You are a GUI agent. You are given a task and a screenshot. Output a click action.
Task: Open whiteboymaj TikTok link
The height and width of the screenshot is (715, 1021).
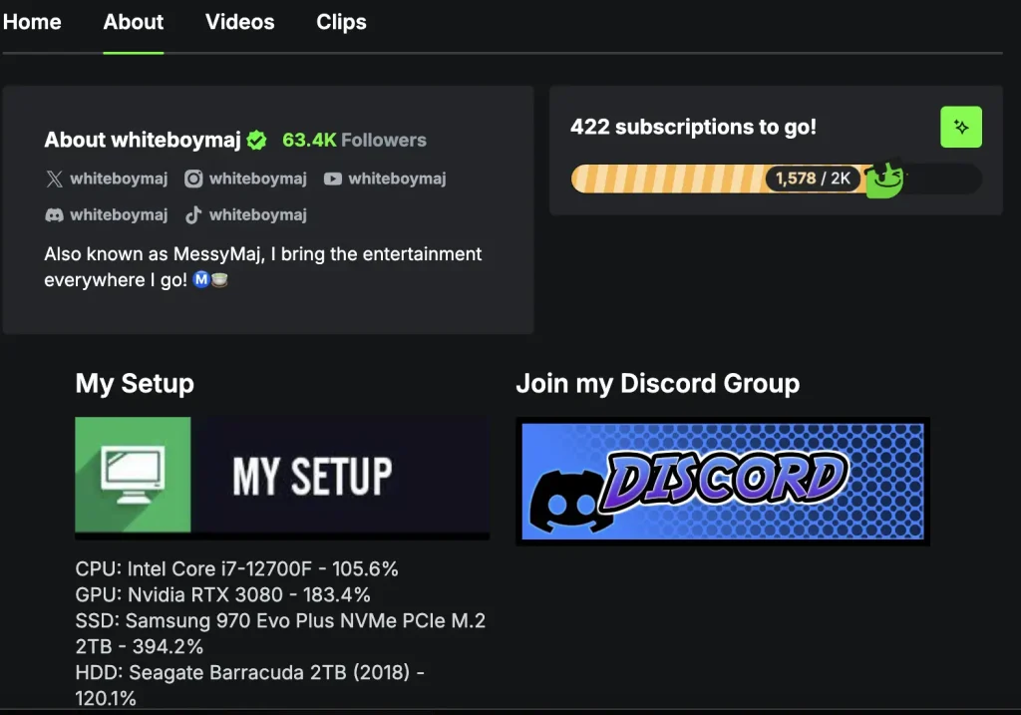click(258, 214)
